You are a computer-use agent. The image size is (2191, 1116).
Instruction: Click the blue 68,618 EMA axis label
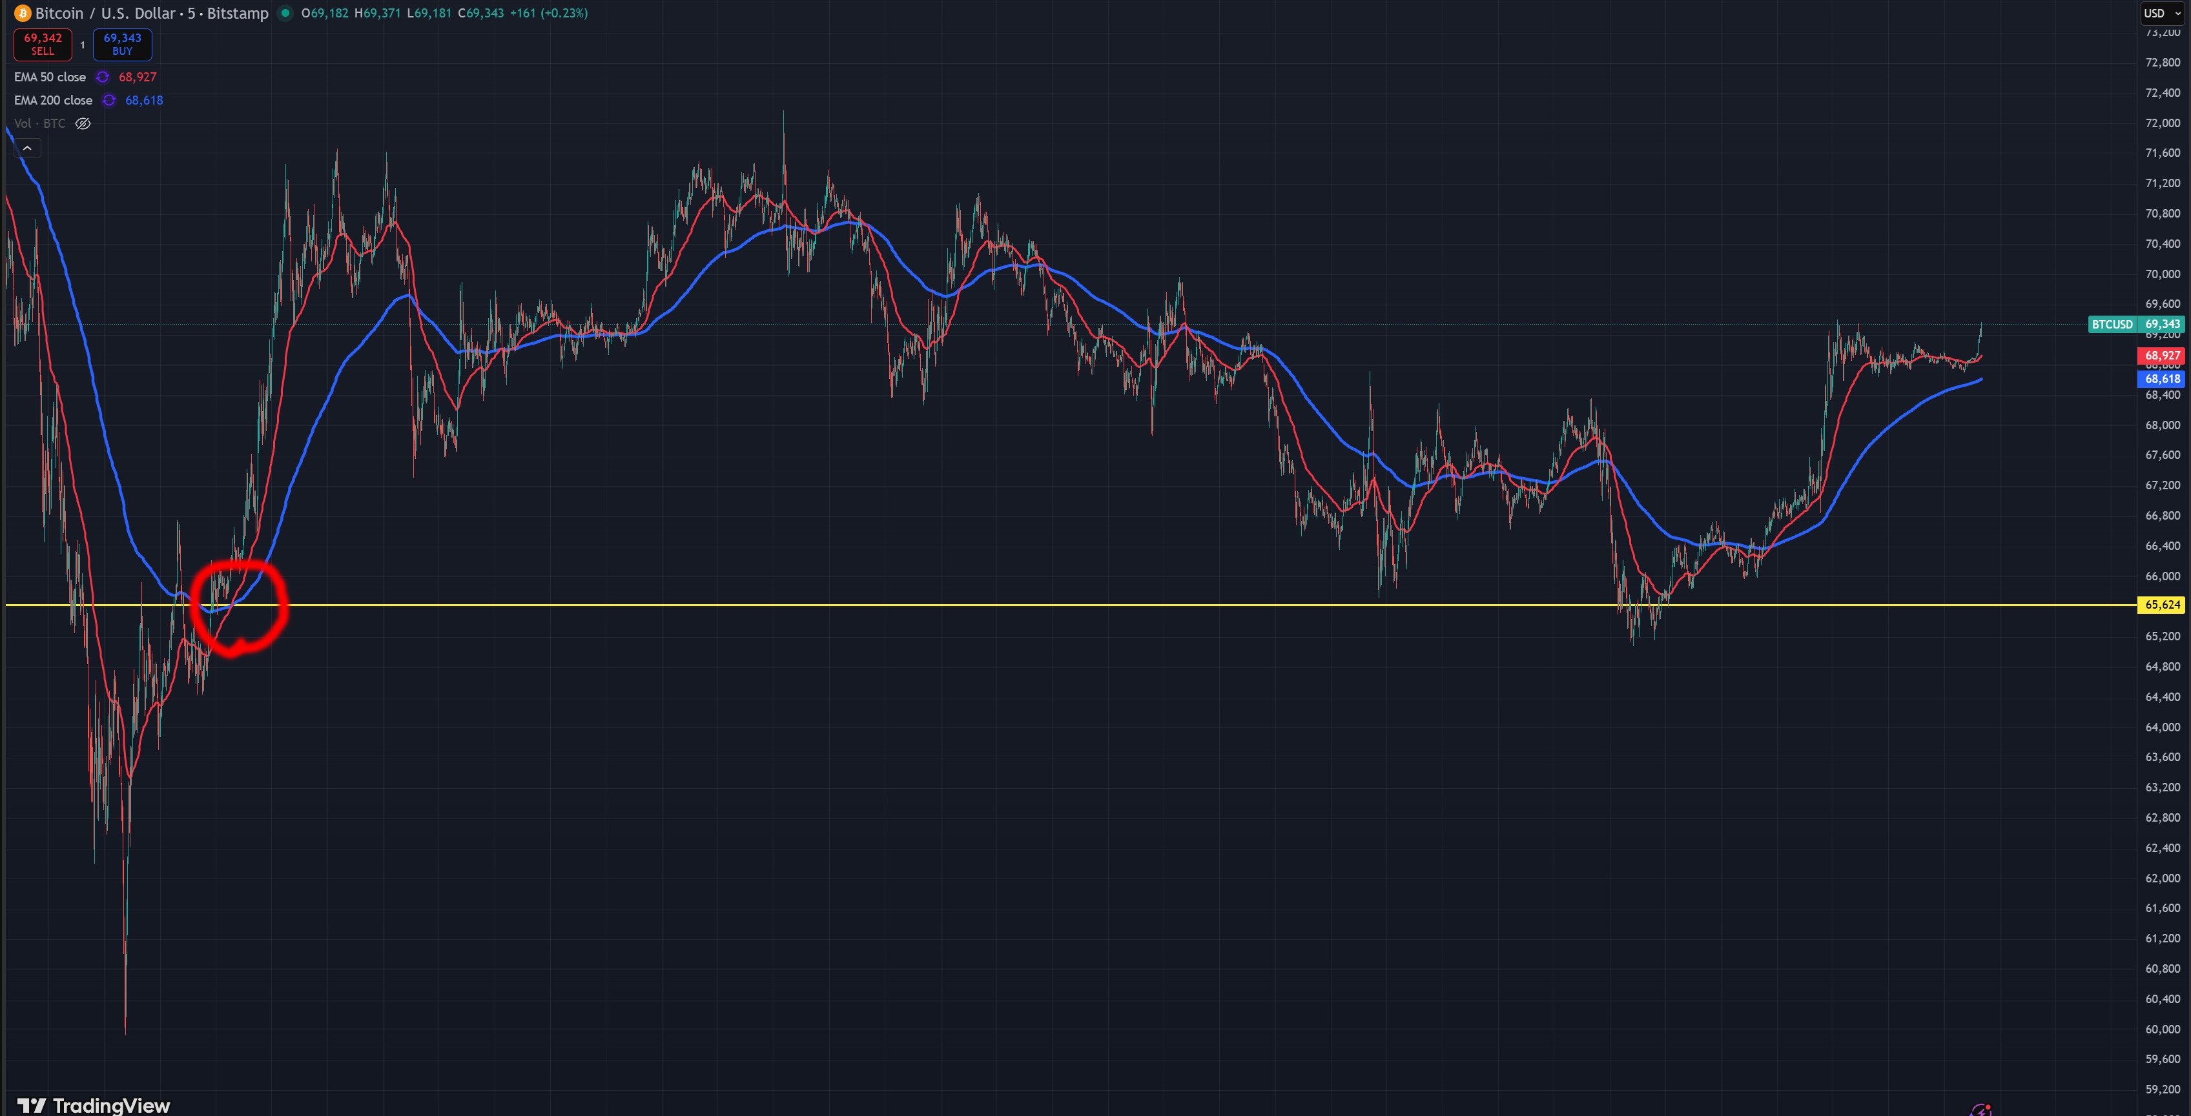pyautogui.click(x=2161, y=378)
